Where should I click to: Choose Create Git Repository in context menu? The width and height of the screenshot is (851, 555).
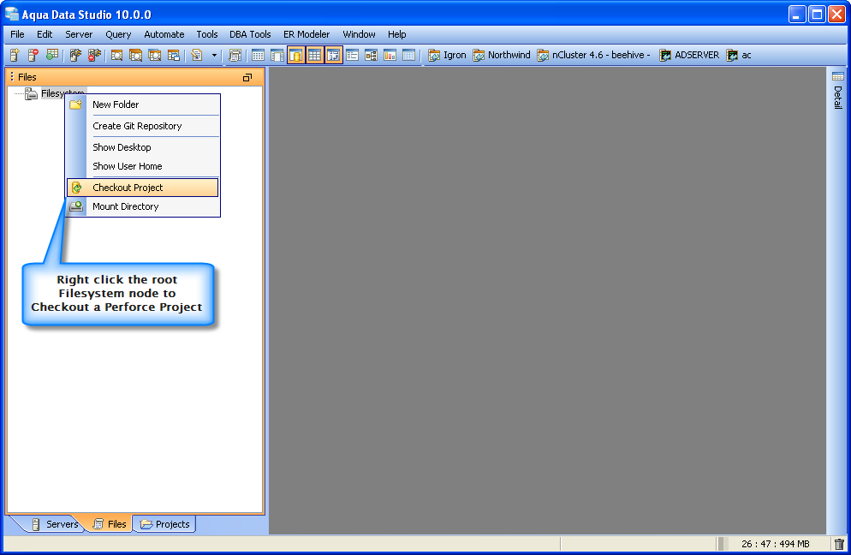click(143, 126)
